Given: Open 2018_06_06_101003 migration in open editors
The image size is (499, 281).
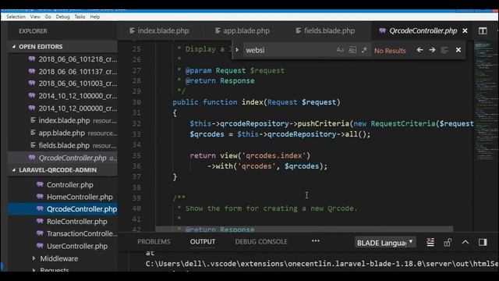Looking at the screenshot, I should click(62, 84).
